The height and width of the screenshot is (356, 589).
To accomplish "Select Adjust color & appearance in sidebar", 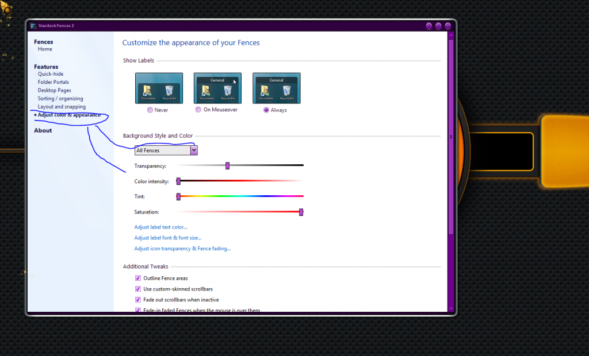I will click(69, 115).
